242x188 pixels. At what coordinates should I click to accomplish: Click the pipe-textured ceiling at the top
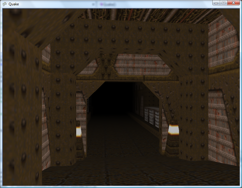click(148, 15)
